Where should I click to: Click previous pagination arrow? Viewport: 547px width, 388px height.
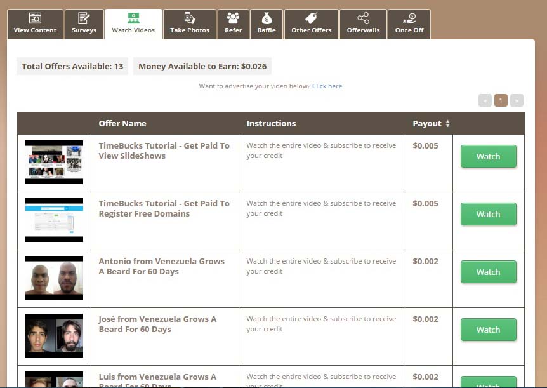click(x=485, y=100)
